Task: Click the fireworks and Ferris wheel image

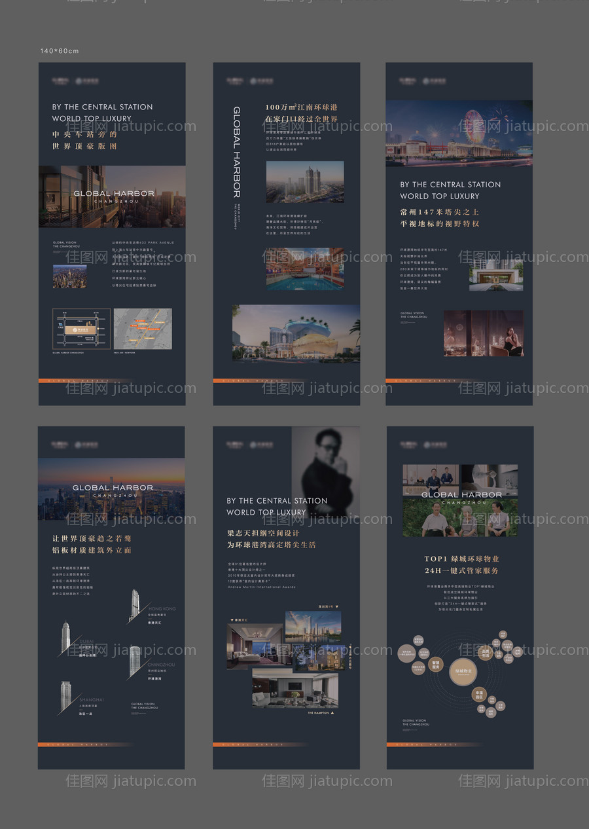Action: (x=458, y=133)
